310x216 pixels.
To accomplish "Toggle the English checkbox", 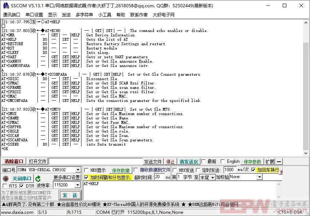I will tap(223, 162).
